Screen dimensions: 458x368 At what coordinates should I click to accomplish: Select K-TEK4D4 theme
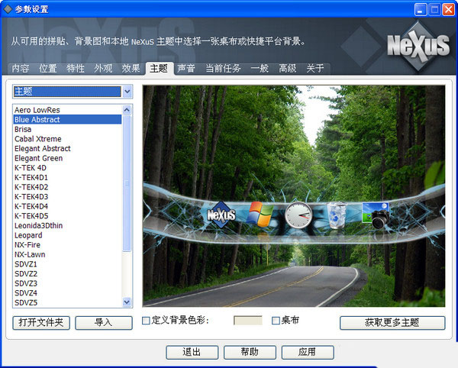(x=67, y=206)
